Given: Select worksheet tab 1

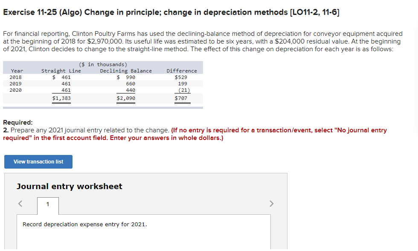Looking at the screenshot, I should (48, 206).
